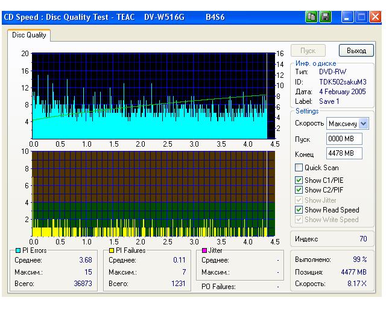Uncheck Show C1/PIE checkbox
Screen dimensions: 386x309
(299, 180)
